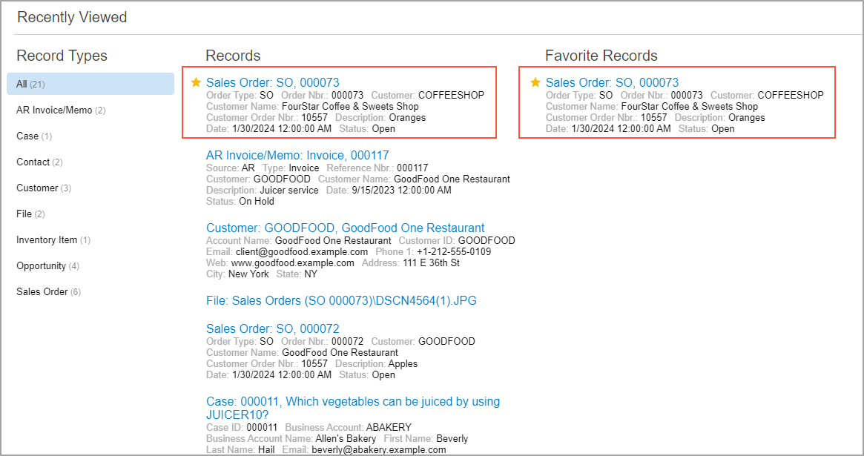Filter by AR Invoice/Memo record type
The image size is (864, 456).
tap(54, 110)
